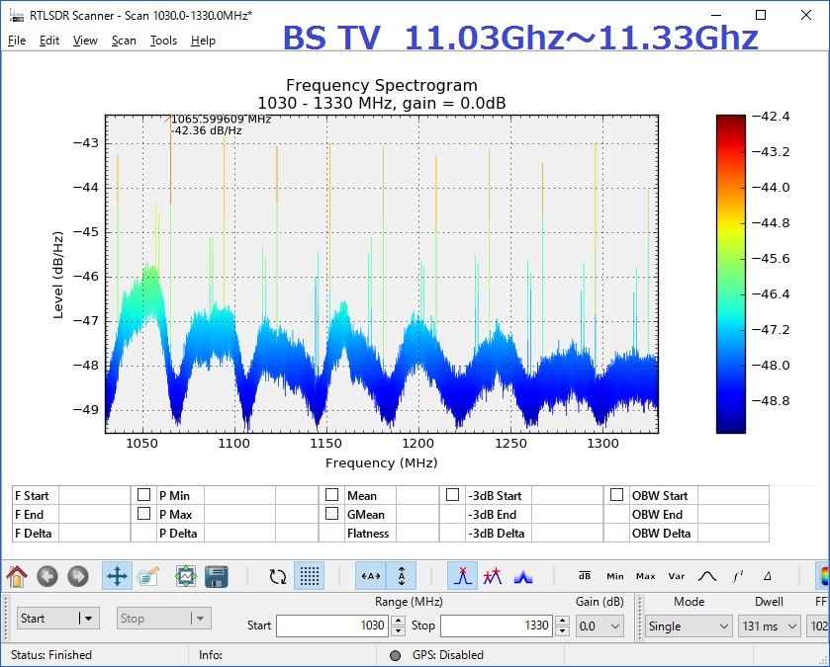Click the F Start measurement cell
Image resolution: width=830 pixels, height=667 pixels.
(94, 495)
